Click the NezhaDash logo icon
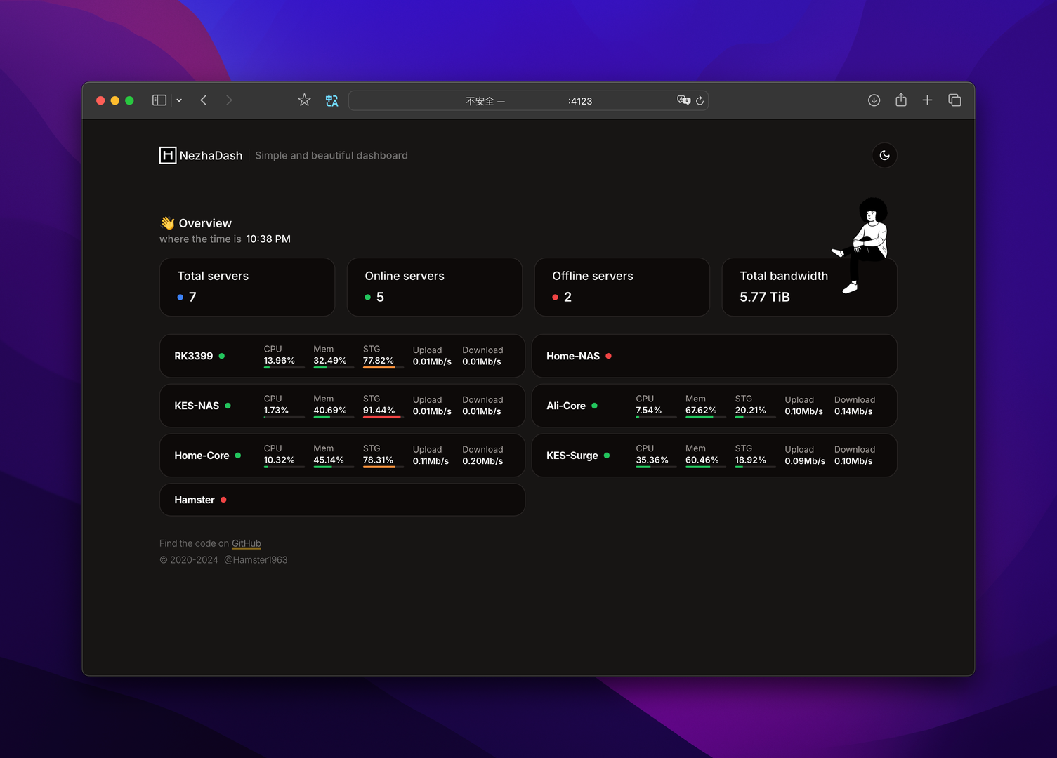Screen dimensions: 1057x758 click(168, 155)
